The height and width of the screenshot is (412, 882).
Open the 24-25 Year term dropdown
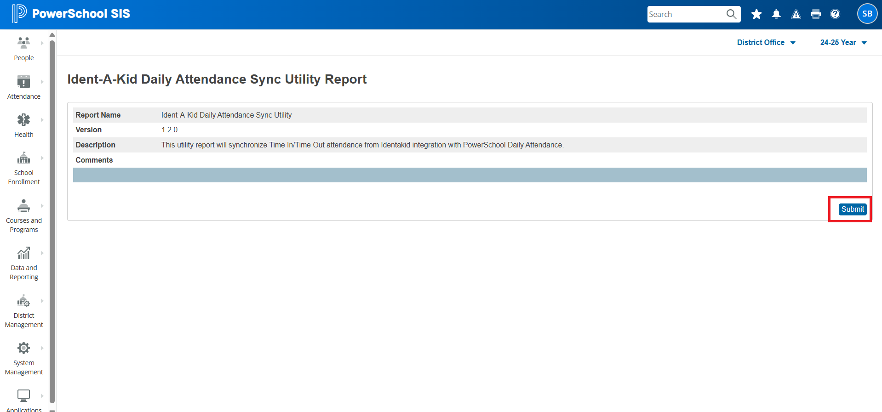[843, 42]
